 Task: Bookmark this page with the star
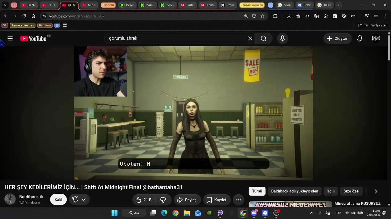(262, 16)
